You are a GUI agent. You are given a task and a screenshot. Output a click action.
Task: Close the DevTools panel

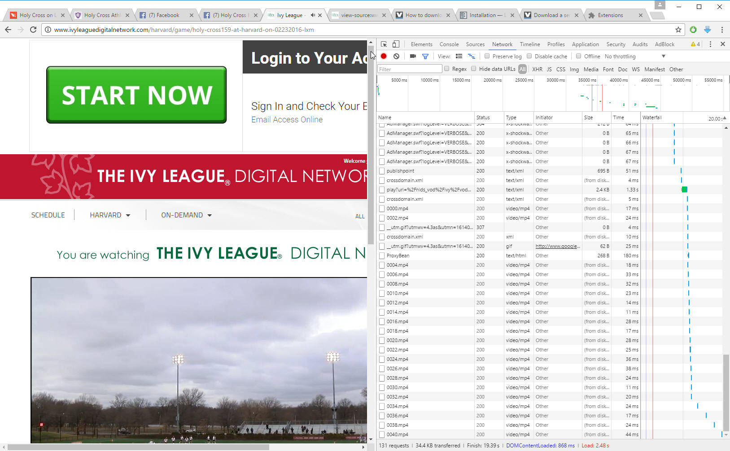coord(723,44)
